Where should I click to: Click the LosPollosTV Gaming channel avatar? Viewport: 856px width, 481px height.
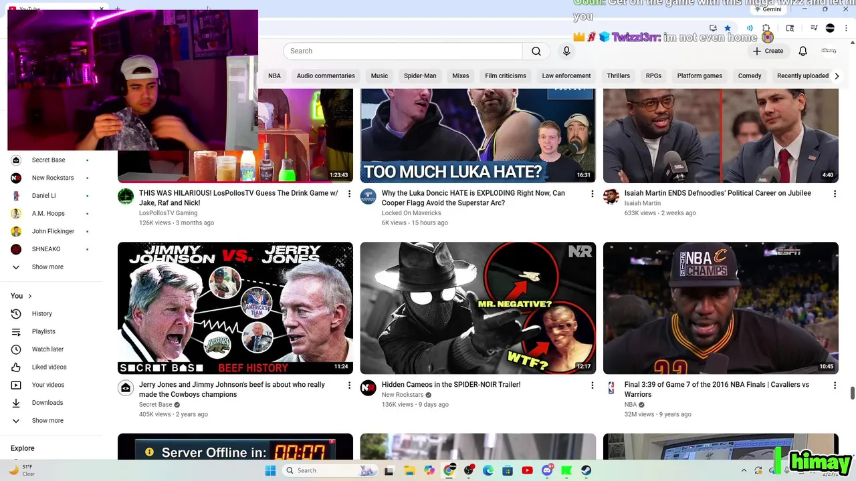click(x=126, y=196)
